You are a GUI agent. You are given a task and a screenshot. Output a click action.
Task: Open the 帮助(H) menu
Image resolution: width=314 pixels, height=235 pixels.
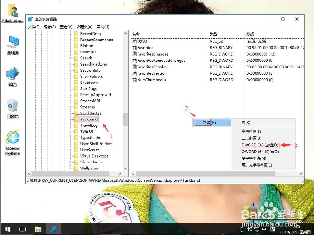point(103,27)
